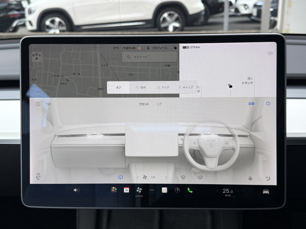Open climate 予約 schedule
The width and height of the screenshot is (306, 229).
(x=44, y=104)
